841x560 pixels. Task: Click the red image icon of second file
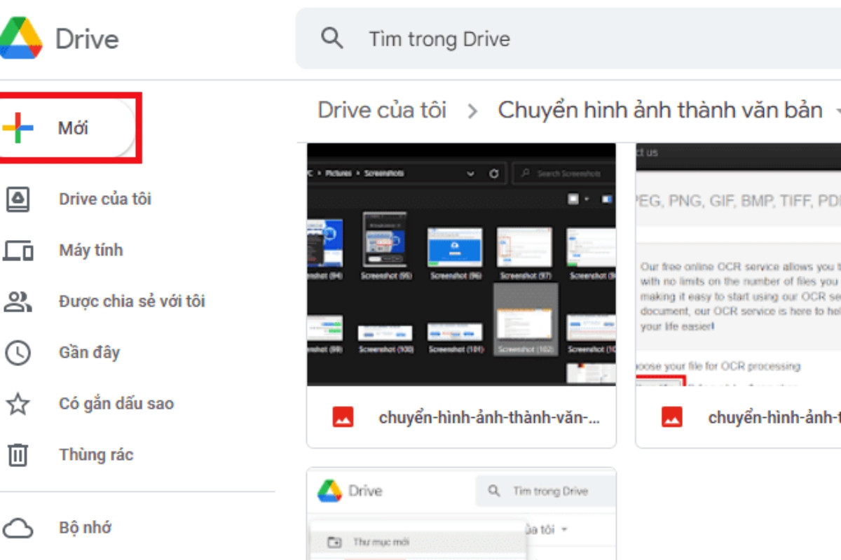(x=672, y=417)
